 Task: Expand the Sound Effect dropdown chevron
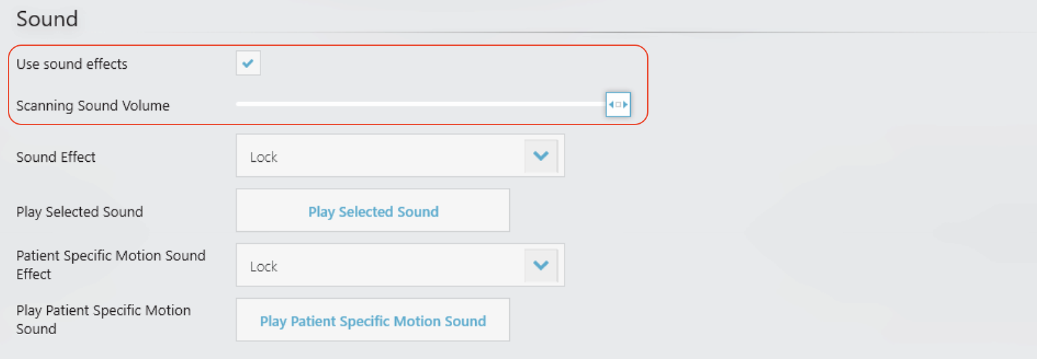click(x=541, y=156)
